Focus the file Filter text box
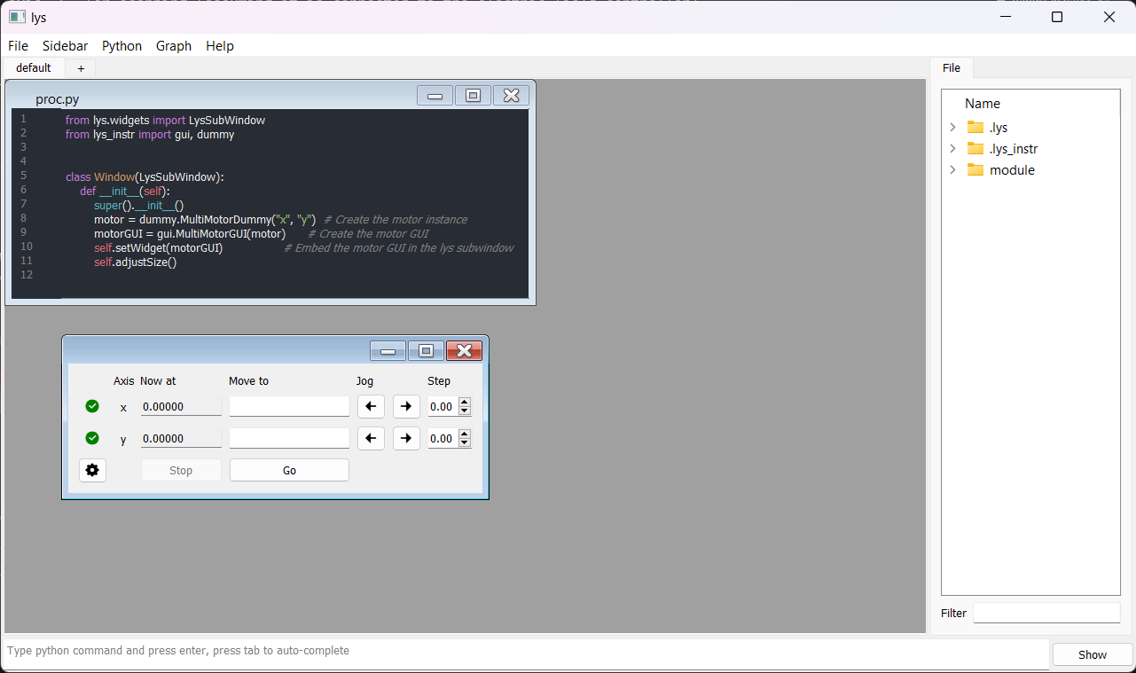1136x673 pixels. pos(1046,613)
